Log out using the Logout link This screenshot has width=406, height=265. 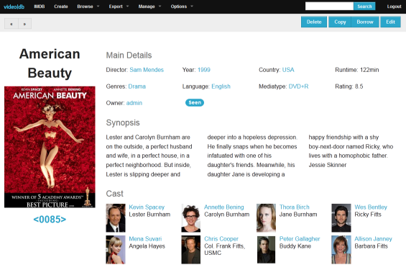(x=394, y=6)
